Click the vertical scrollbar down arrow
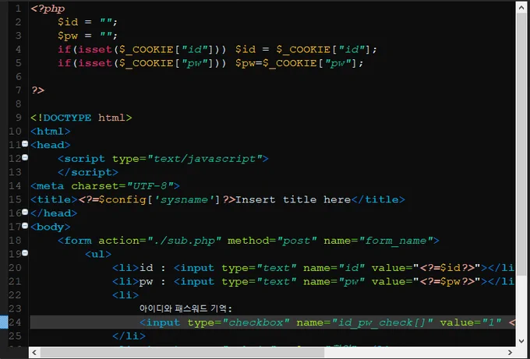The image size is (530, 359). pyautogui.click(x=521, y=341)
